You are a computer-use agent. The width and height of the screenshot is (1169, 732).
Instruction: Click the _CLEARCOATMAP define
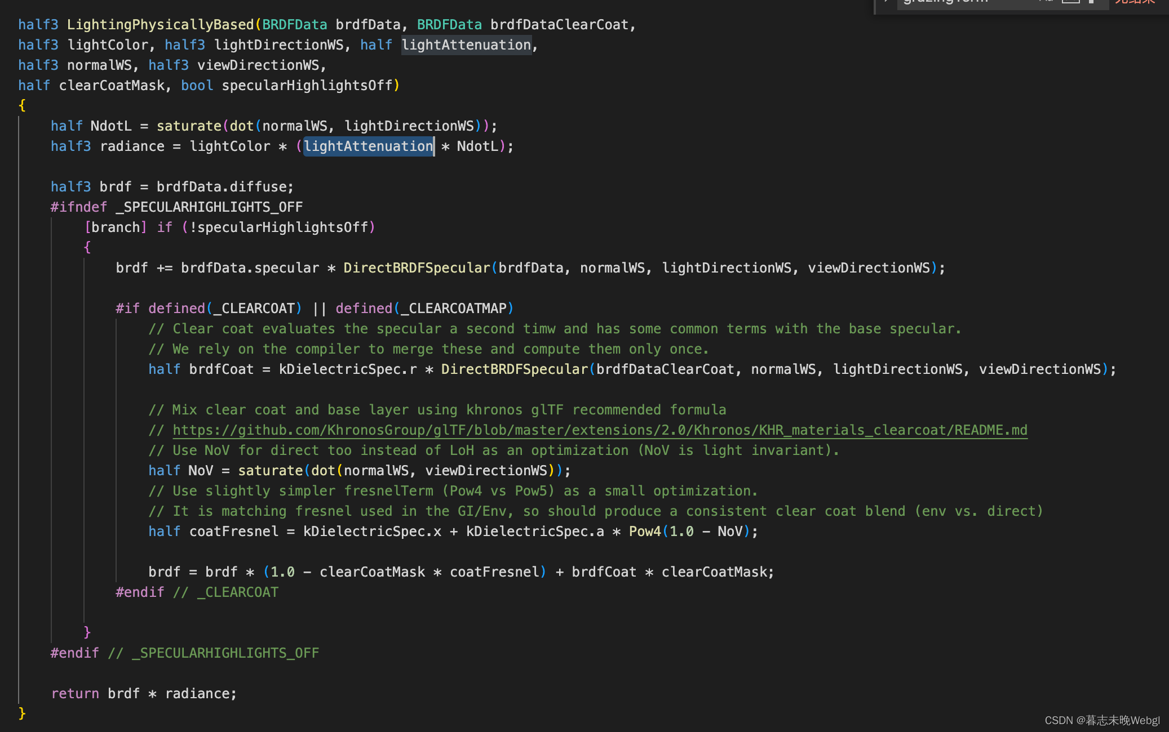pyautogui.click(x=454, y=309)
